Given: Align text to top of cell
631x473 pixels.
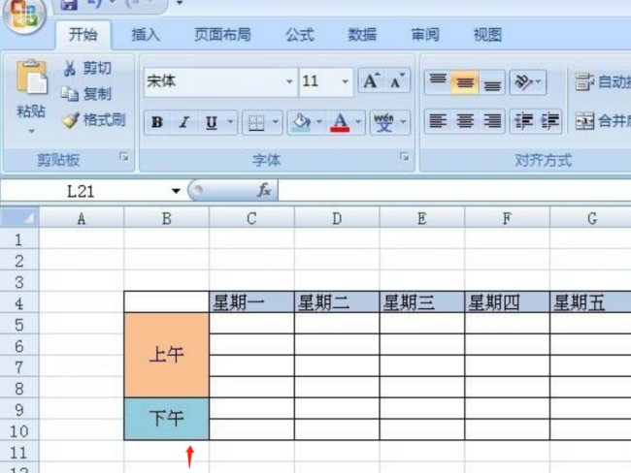Looking at the screenshot, I should 438,82.
